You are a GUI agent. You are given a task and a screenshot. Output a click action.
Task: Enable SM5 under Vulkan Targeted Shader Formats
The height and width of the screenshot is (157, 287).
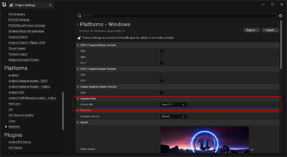point(162,93)
